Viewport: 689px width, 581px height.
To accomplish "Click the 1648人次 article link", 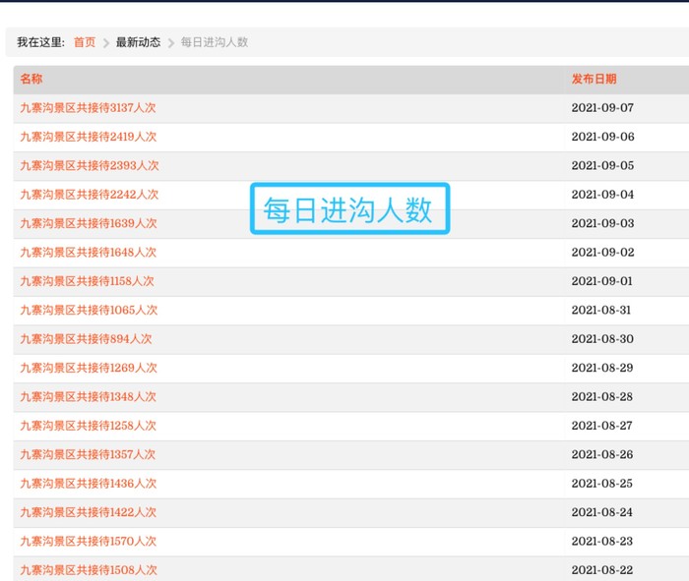I will [89, 253].
